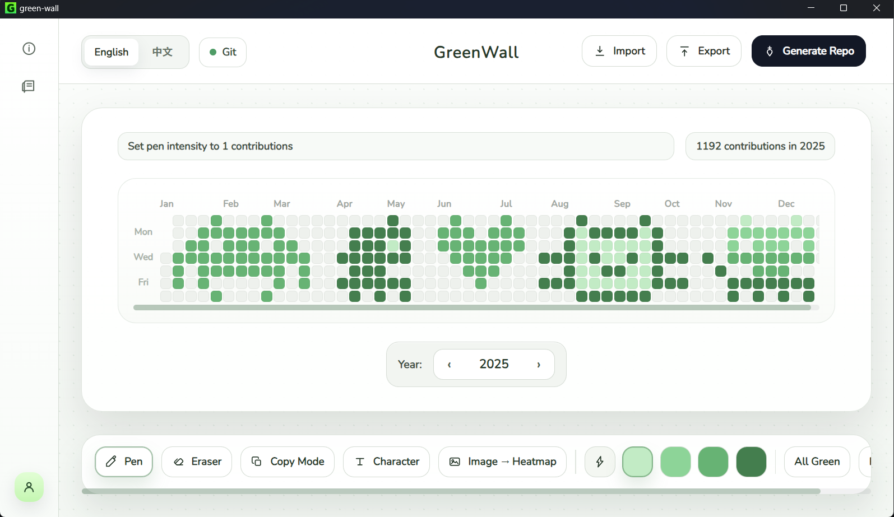Click the May month label

coord(396,204)
